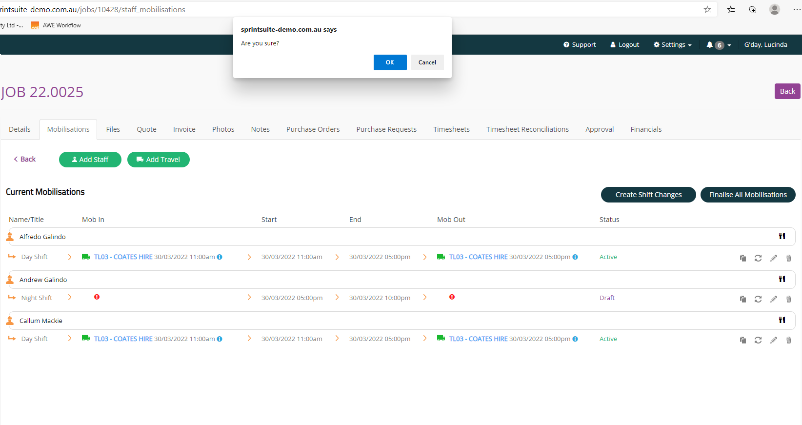Open Callum's Mob Out TL03 - COATES HIRE link

click(479, 339)
